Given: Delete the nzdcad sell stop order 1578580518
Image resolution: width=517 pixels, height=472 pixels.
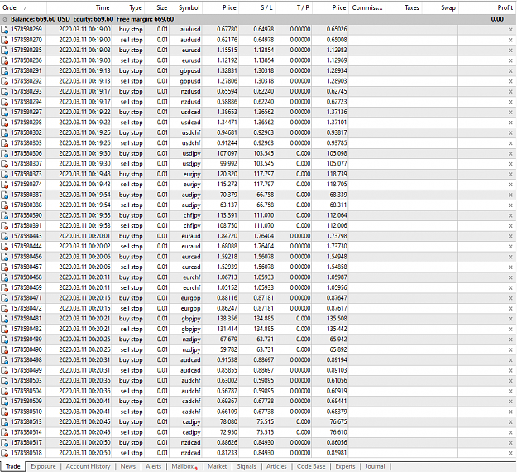Looking at the screenshot, I should tap(510, 453).
